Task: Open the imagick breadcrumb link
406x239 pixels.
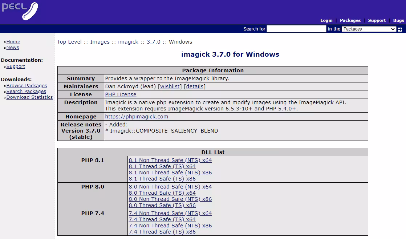Action: coord(128,42)
